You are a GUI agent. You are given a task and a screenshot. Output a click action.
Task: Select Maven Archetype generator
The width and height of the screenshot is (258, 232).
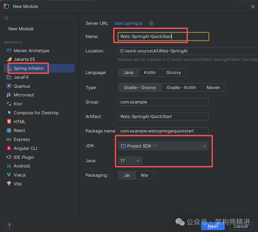pos(39,51)
